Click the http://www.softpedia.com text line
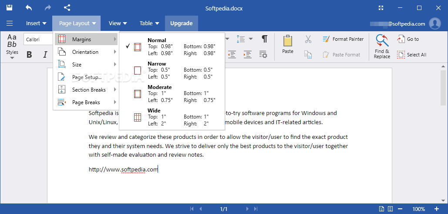The height and width of the screenshot is (214, 448). [123, 170]
